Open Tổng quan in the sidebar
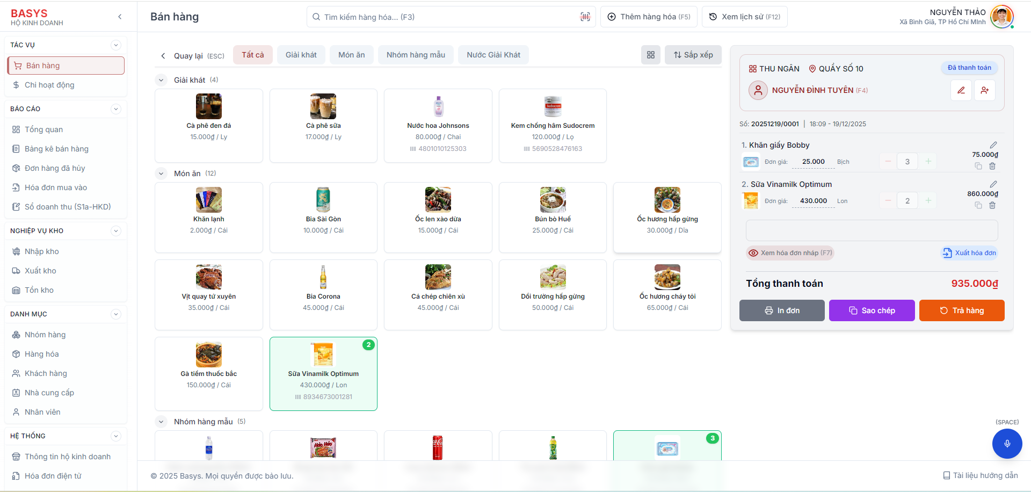The image size is (1031, 492). (43, 129)
